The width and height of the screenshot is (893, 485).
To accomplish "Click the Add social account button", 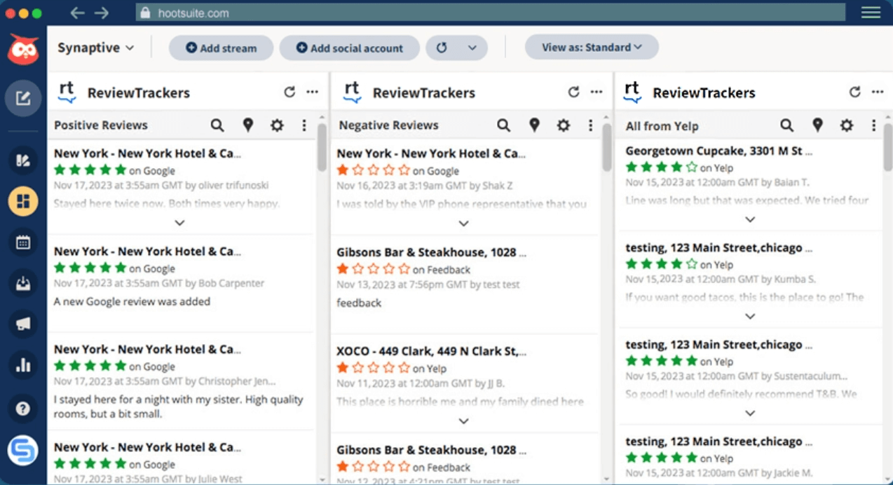I will (349, 48).
